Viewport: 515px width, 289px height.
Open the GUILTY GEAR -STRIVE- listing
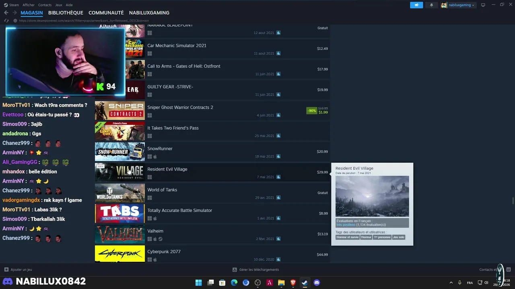[x=170, y=87]
